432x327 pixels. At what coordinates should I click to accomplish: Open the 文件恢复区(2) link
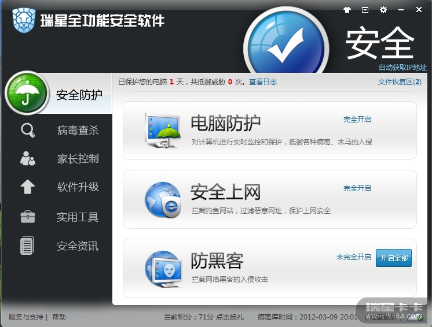click(400, 82)
